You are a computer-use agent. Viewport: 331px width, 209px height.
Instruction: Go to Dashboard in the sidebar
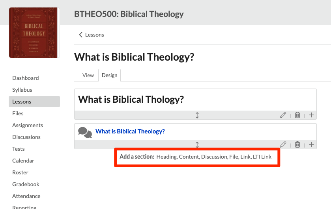pyautogui.click(x=26, y=78)
